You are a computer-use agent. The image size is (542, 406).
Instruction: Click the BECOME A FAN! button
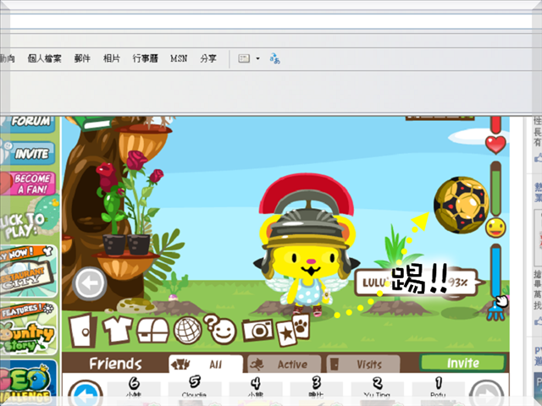click(x=29, y=184)
